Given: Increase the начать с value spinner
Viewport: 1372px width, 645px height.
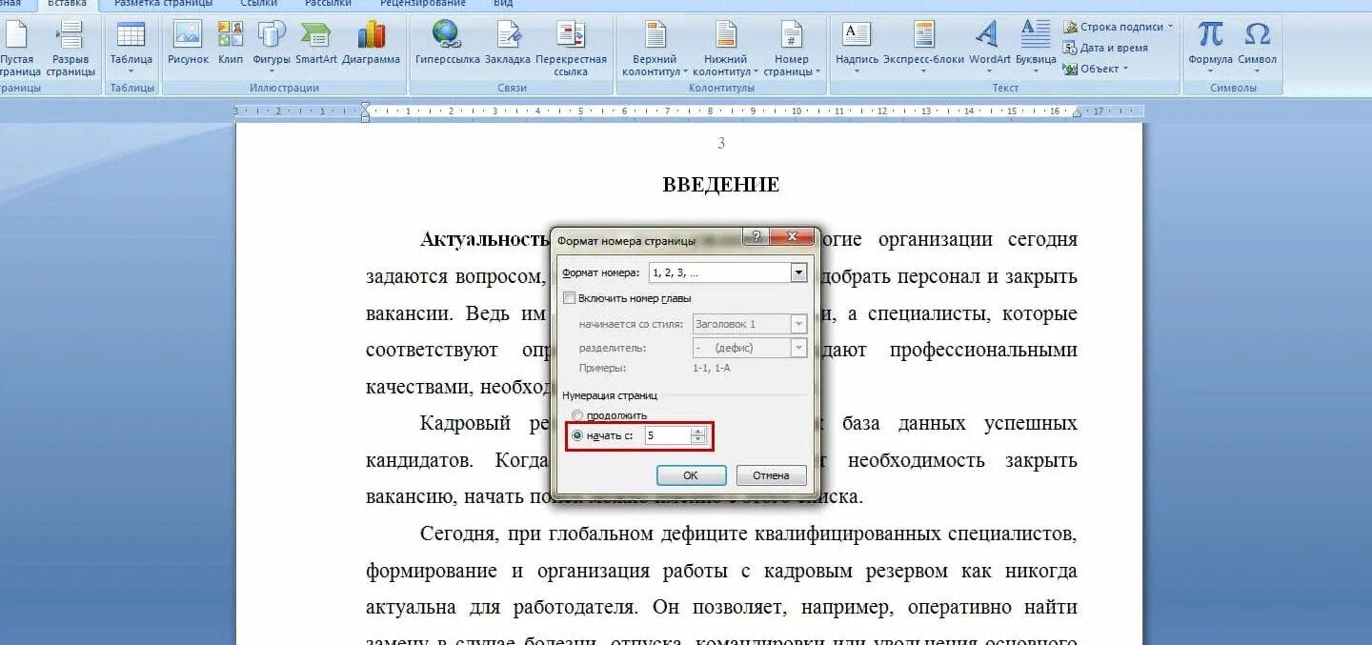Looking at the screenshot, I should click(x=698, y=432).
